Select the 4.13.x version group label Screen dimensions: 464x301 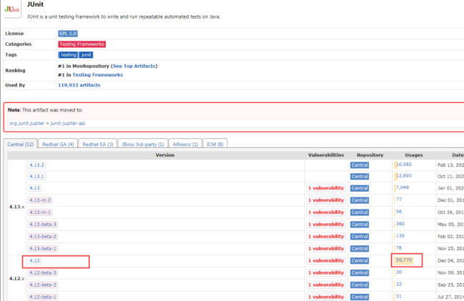[x=16, y=207]
